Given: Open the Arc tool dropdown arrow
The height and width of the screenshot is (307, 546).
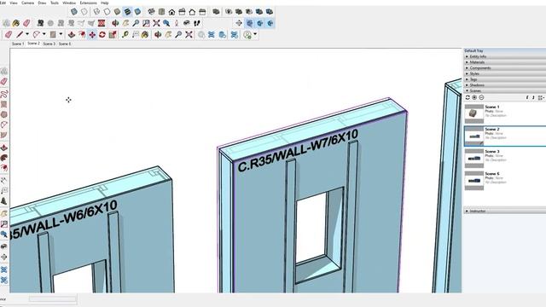Looking at the screenshot, I should pyautogui.click(x=44, y=34).
